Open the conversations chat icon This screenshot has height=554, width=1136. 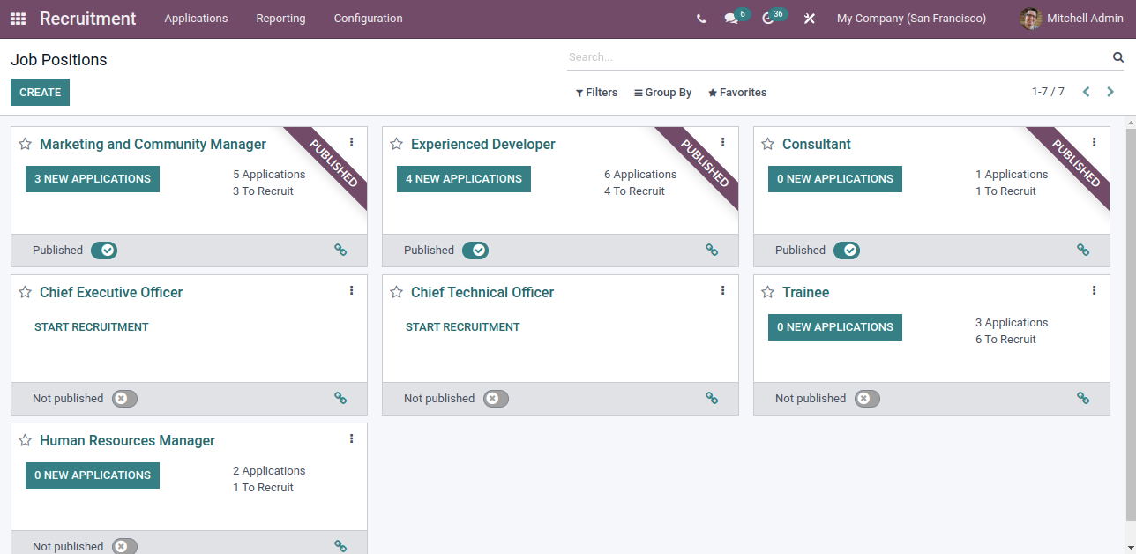point(730,19)
